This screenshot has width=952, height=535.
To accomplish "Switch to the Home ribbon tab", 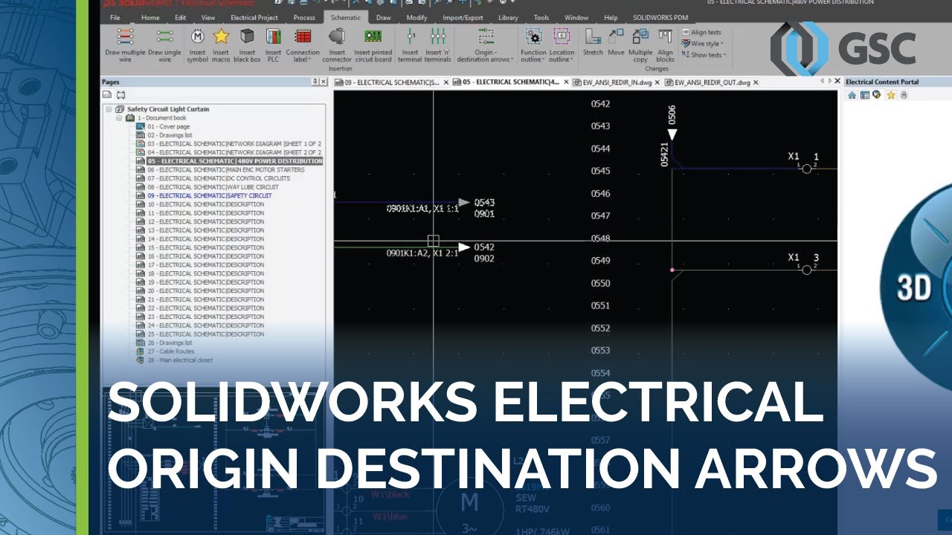I will (x=150, y=17).
